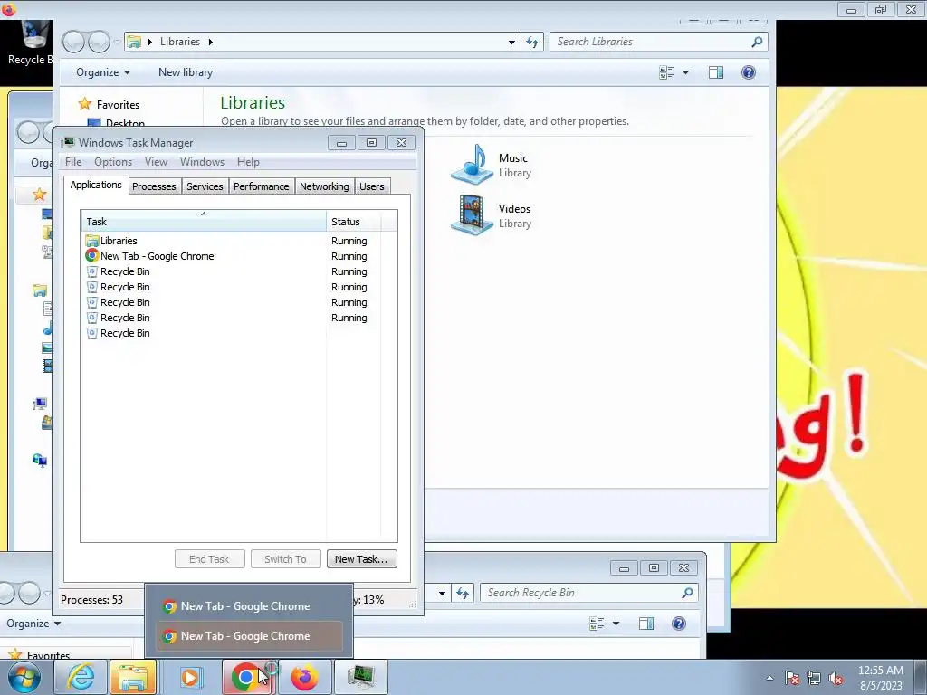Sort by the Task column header
The image size is (927, 695).
[x=204, y=221]
